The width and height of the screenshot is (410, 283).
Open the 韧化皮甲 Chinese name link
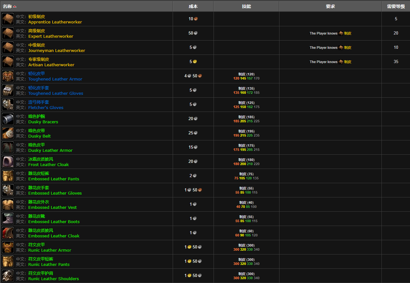click(37, 74)
